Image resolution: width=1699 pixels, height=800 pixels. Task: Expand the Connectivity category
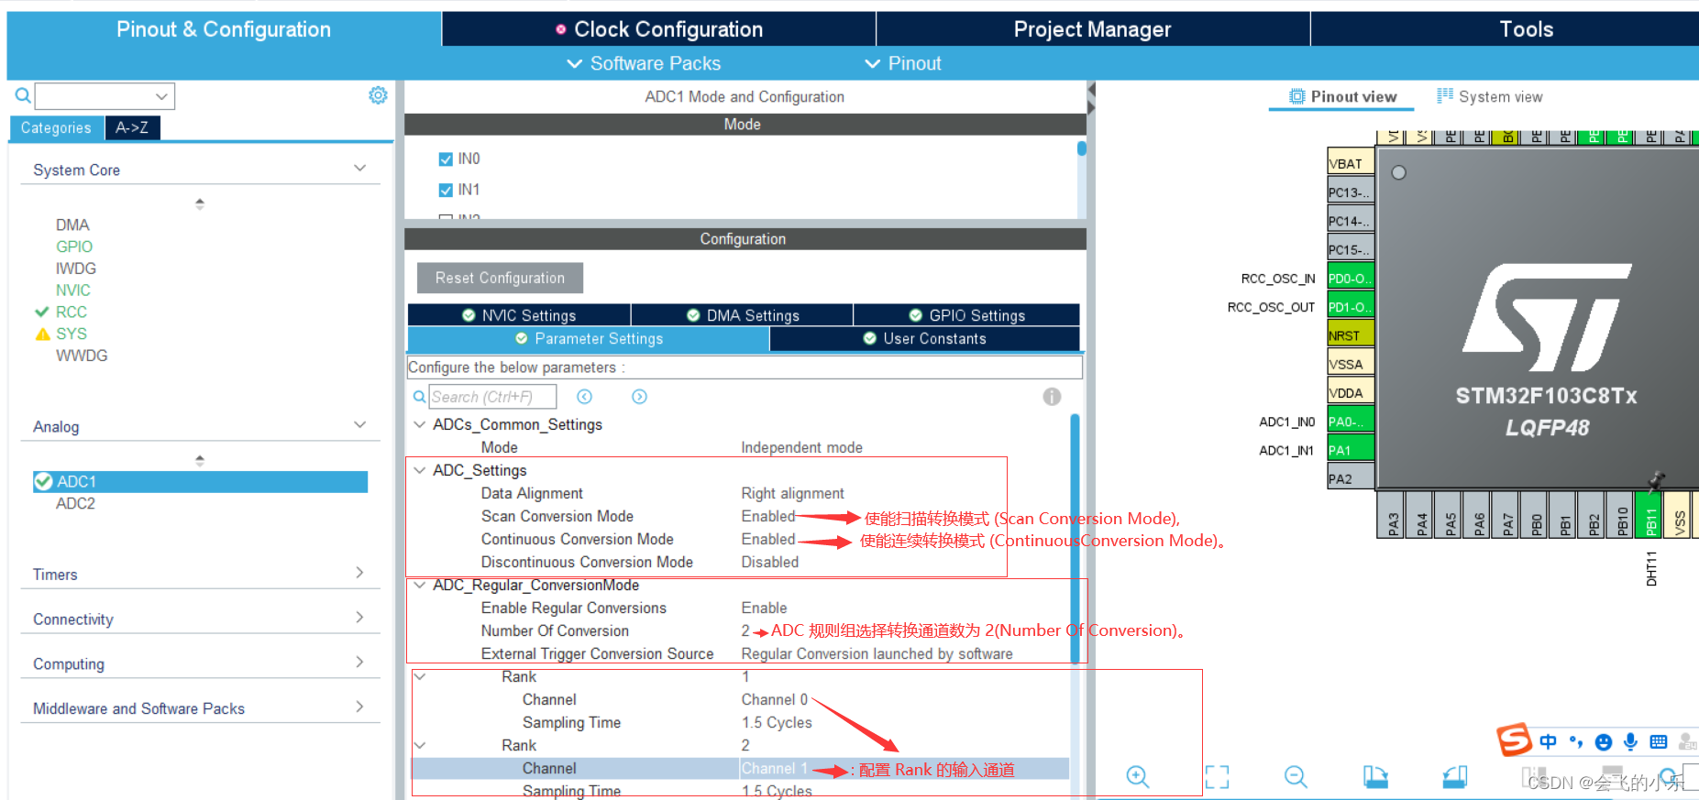[359, 618]
